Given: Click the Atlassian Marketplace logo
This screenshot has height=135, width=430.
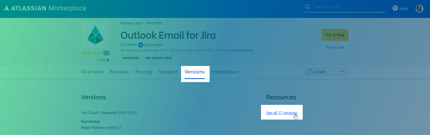Looking at the screenshot, I should (x=45, y=8).
